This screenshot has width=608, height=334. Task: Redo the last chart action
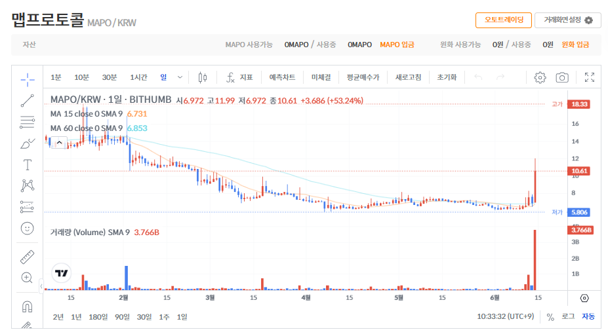pos(500,77)
